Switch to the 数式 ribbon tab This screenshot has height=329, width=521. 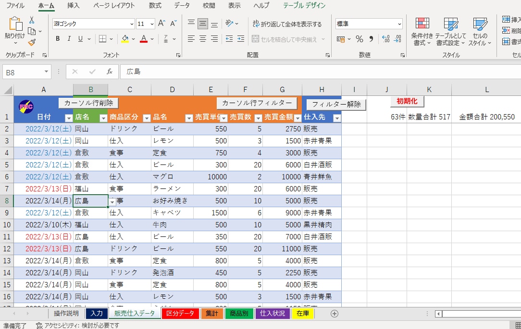[155, 6]
